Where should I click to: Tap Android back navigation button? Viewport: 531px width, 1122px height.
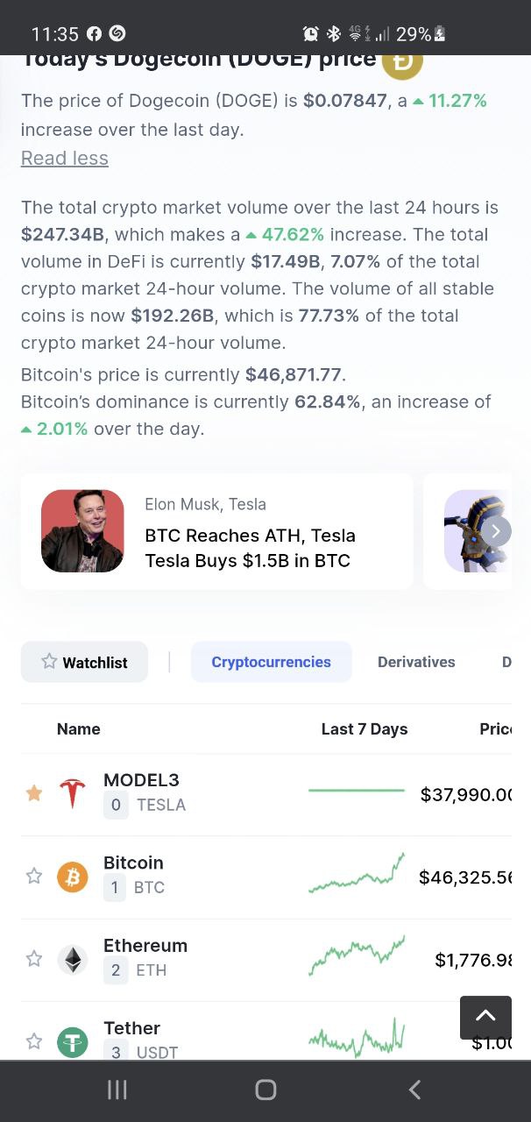pyautogui.click(x=414, y=1090)
